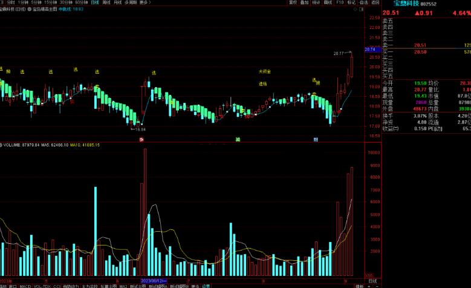The width and height of the screenshot is (471, 288).
Task: Click the plus zoom-in button
Action: (x=369, y=286)
